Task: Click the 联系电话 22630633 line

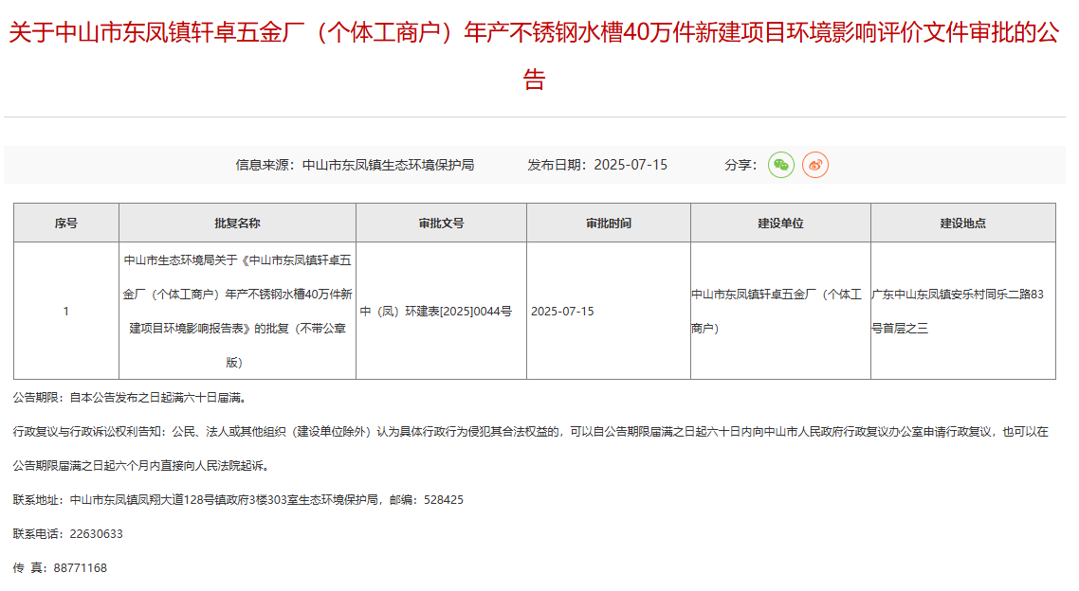Action: 68,534
